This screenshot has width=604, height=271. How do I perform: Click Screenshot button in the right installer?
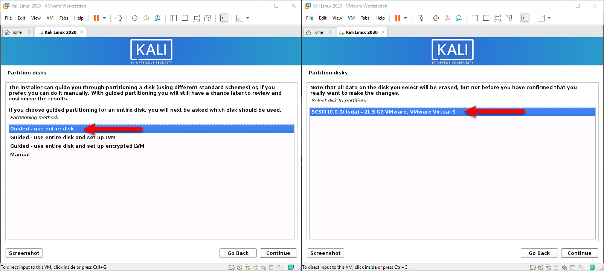(325, 253)
